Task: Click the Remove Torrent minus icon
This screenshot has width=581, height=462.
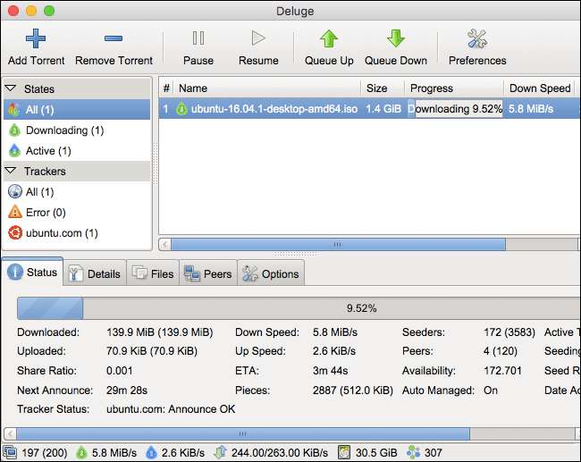Action: (x=114, y=39)
